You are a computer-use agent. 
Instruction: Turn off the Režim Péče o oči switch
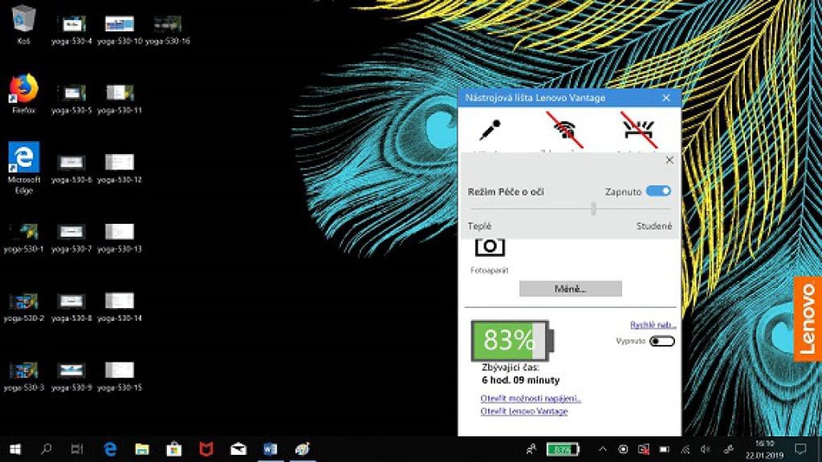click(x=658, y=191)
